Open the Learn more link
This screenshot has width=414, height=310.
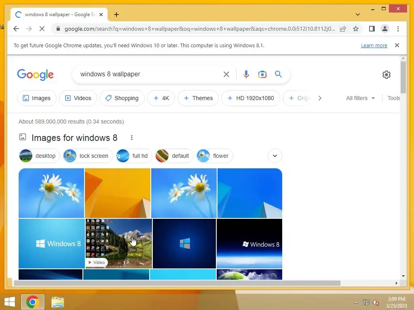(x=374, y=45)
